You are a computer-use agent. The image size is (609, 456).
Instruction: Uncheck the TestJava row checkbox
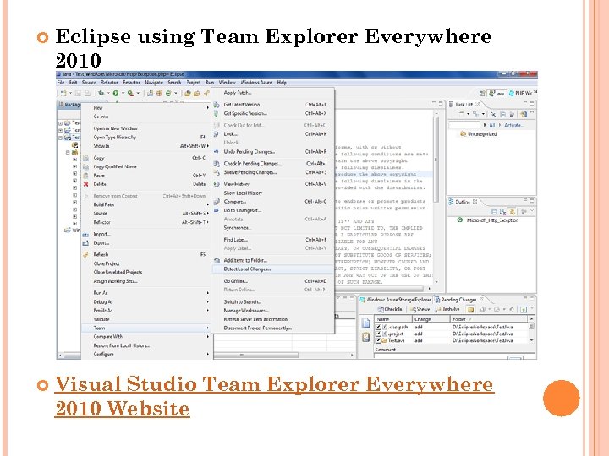pos(378,340)
